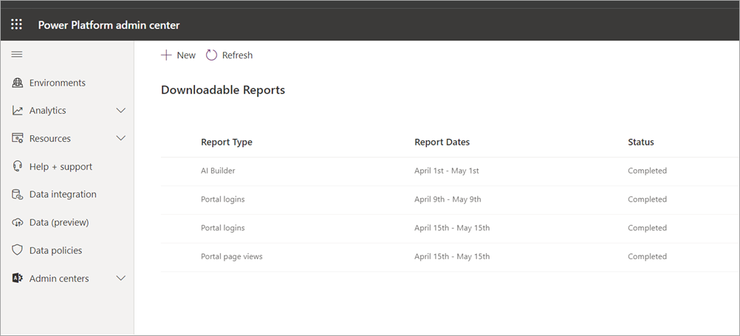Open Environments in the sidebar
The width and height of the screenshot is (740, 336).
[x=57, y=83]
